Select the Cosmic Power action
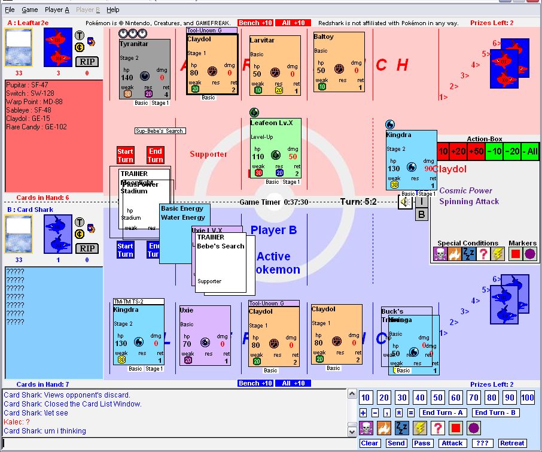 pyautogui.click(x=465, y=190)
